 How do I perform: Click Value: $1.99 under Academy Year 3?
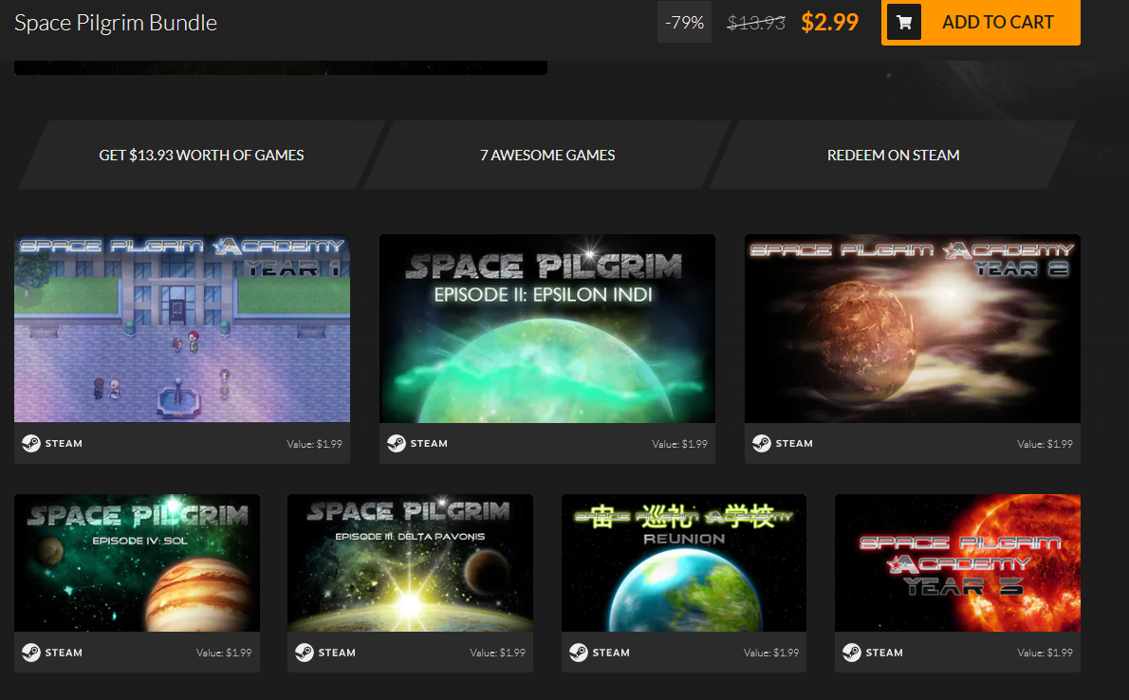[x=1045, y=653]
